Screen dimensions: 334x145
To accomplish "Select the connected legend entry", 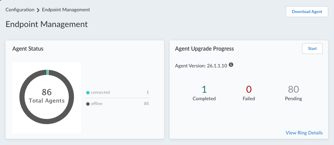I will pyautogui.click(x=118, y=92).
